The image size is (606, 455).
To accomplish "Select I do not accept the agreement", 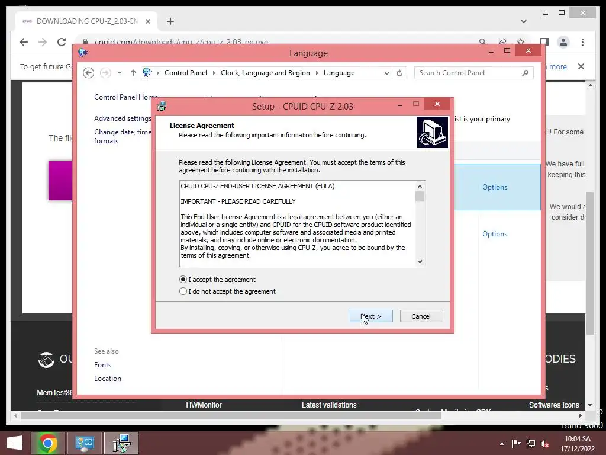I will pyautogui.click(x=228, y=291).
